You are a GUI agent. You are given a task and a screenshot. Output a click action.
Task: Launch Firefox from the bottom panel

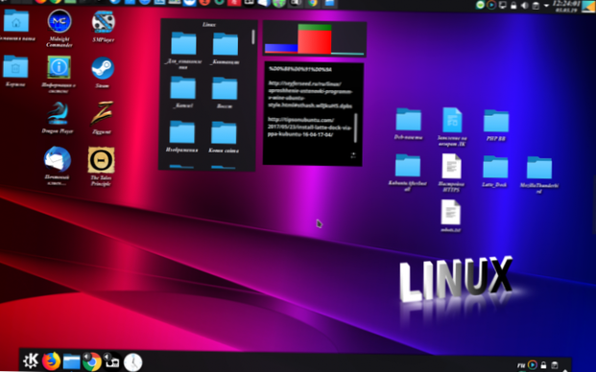click(x=51, y=361)
